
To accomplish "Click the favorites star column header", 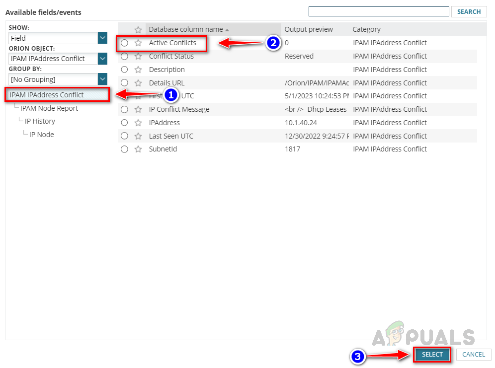I will (x=138, y=30).
